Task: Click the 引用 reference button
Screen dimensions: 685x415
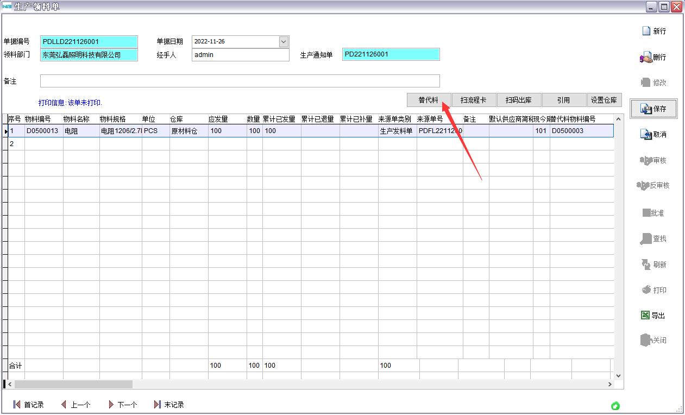Action: [x=564, y=100]
